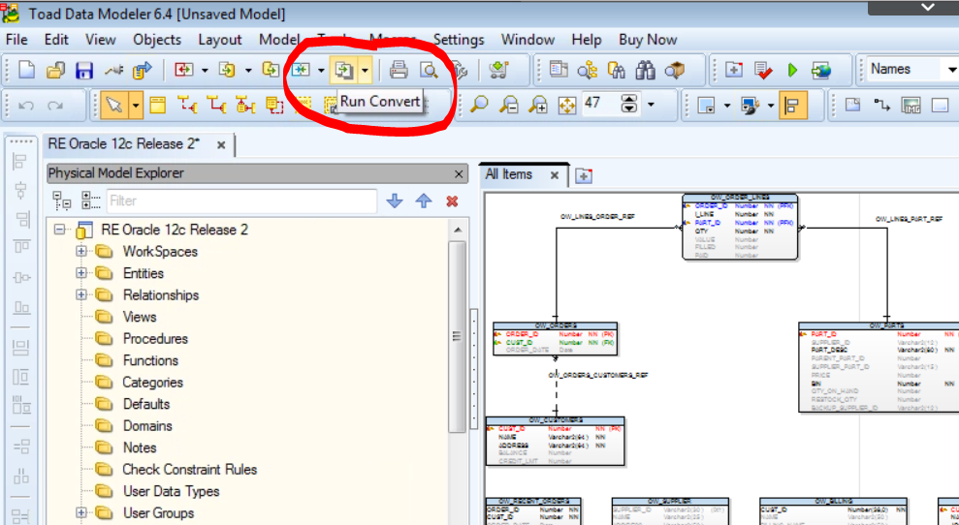Select the OW_CUSTOMERS entity in the diagram

[555, 441]
